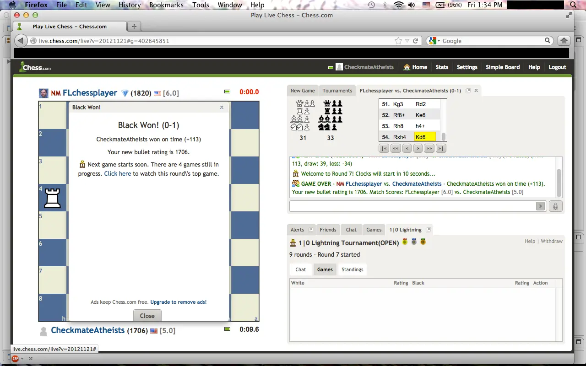Click the Close button in the dialog
This screenshot has width=586, height=366.
pyautogui.click(x=147, y=316)
